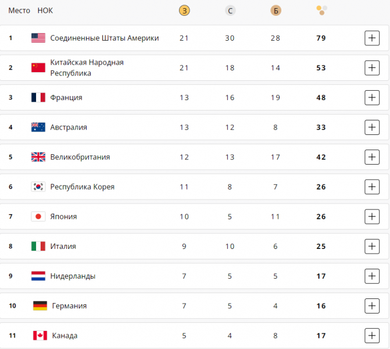
Task: Click the silver medal column icon
Action: coord(230,10)
